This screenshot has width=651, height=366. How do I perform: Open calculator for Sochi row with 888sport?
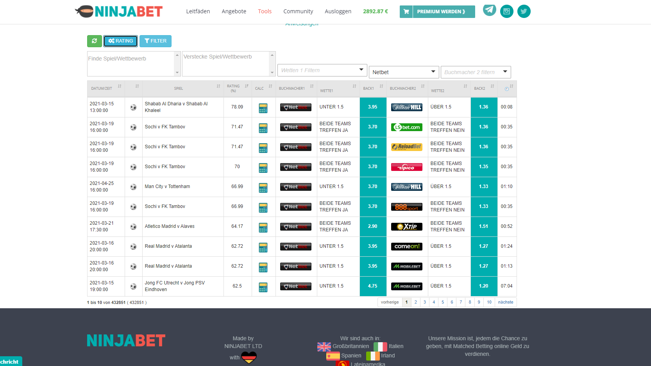263,208
